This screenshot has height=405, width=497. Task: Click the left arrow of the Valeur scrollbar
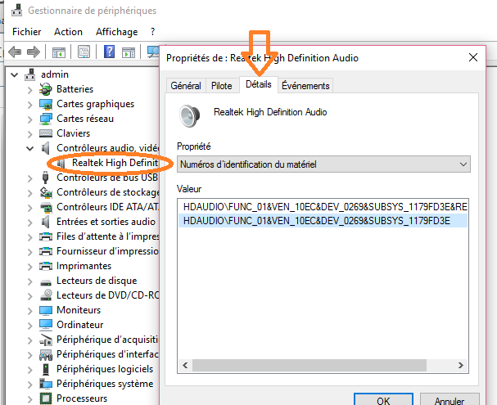tap(185, 366)
